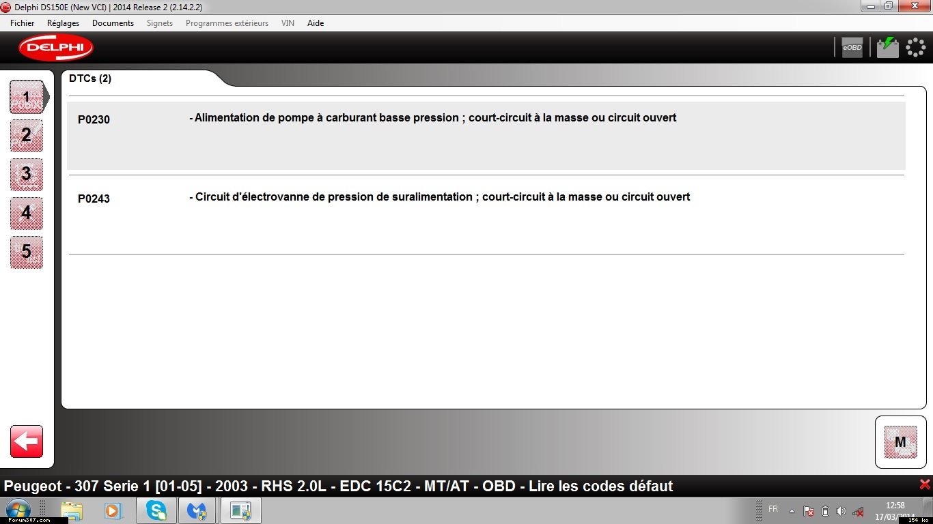Select step 2 button in sidebar

pos(27,136)
